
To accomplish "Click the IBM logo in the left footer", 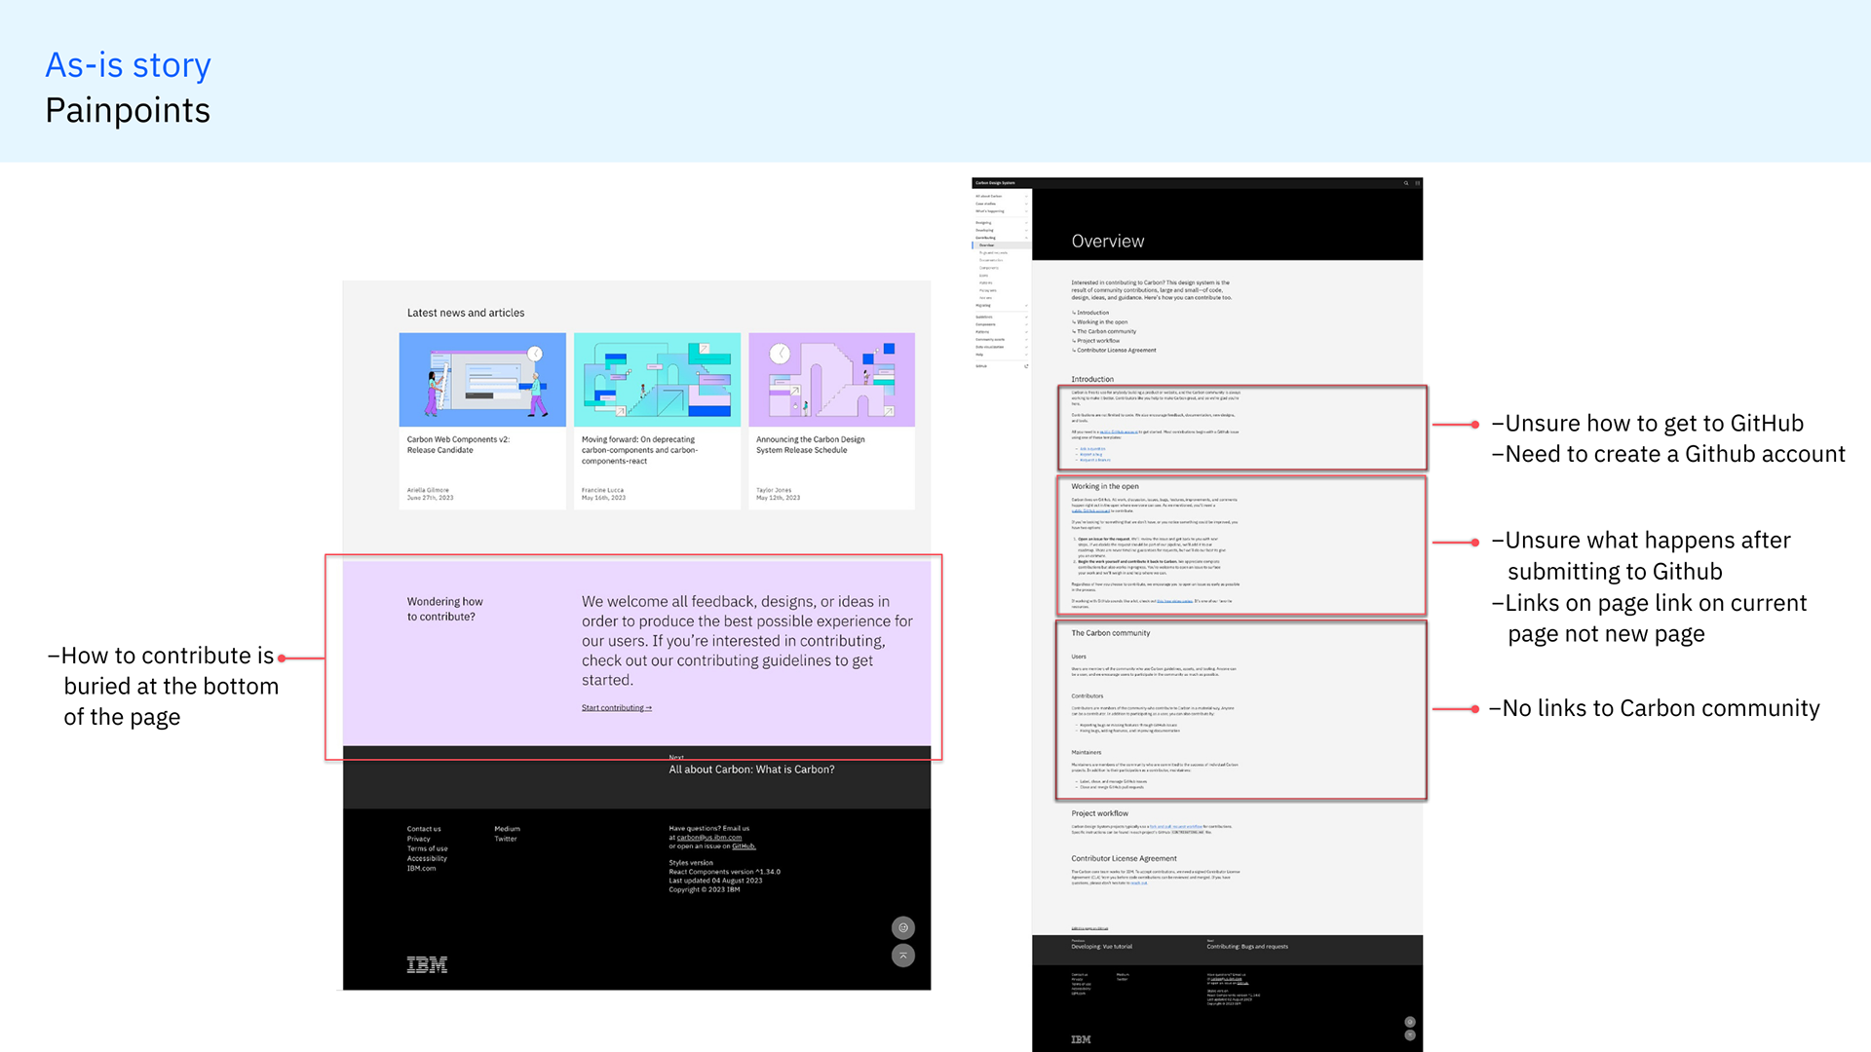I will (427, 964).
